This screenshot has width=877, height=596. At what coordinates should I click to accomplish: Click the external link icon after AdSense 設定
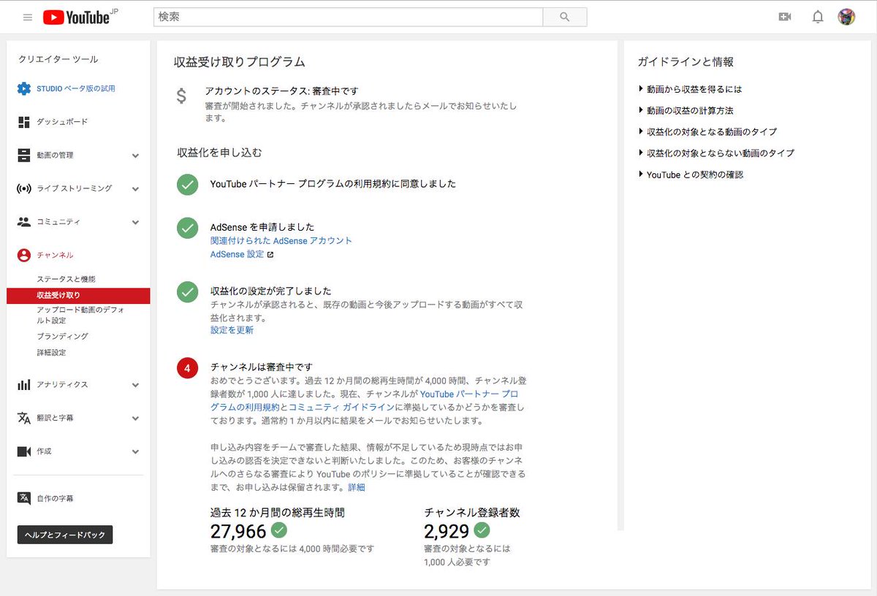[270, 255]
